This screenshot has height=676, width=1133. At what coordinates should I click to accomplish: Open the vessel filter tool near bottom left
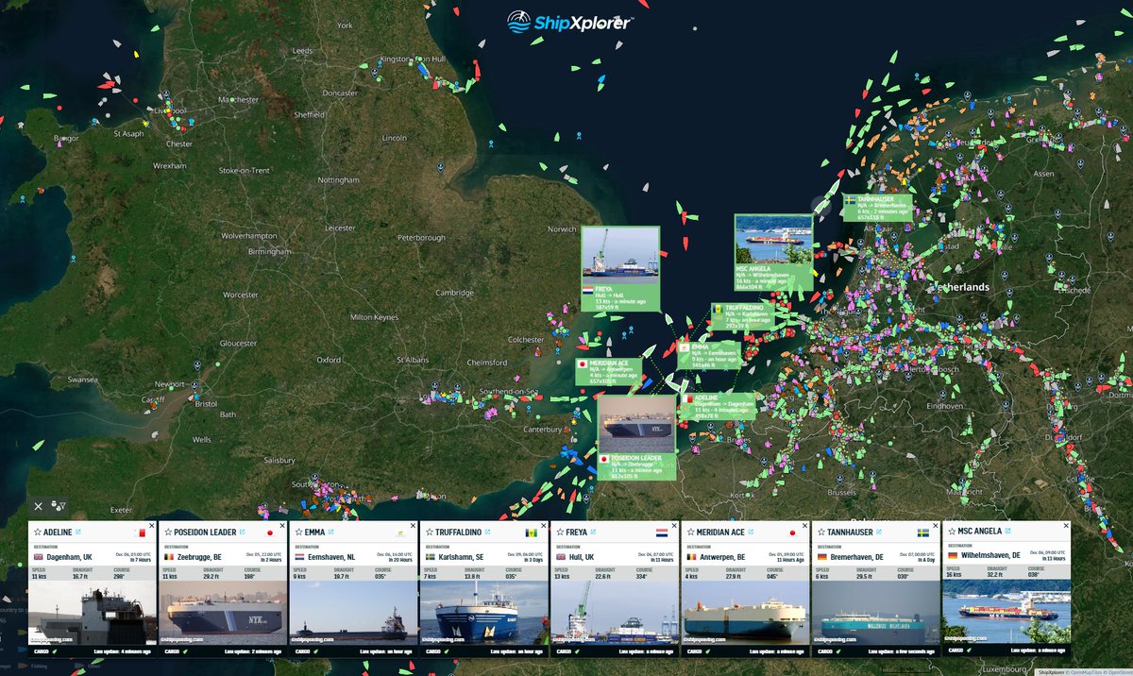(60, 507)
